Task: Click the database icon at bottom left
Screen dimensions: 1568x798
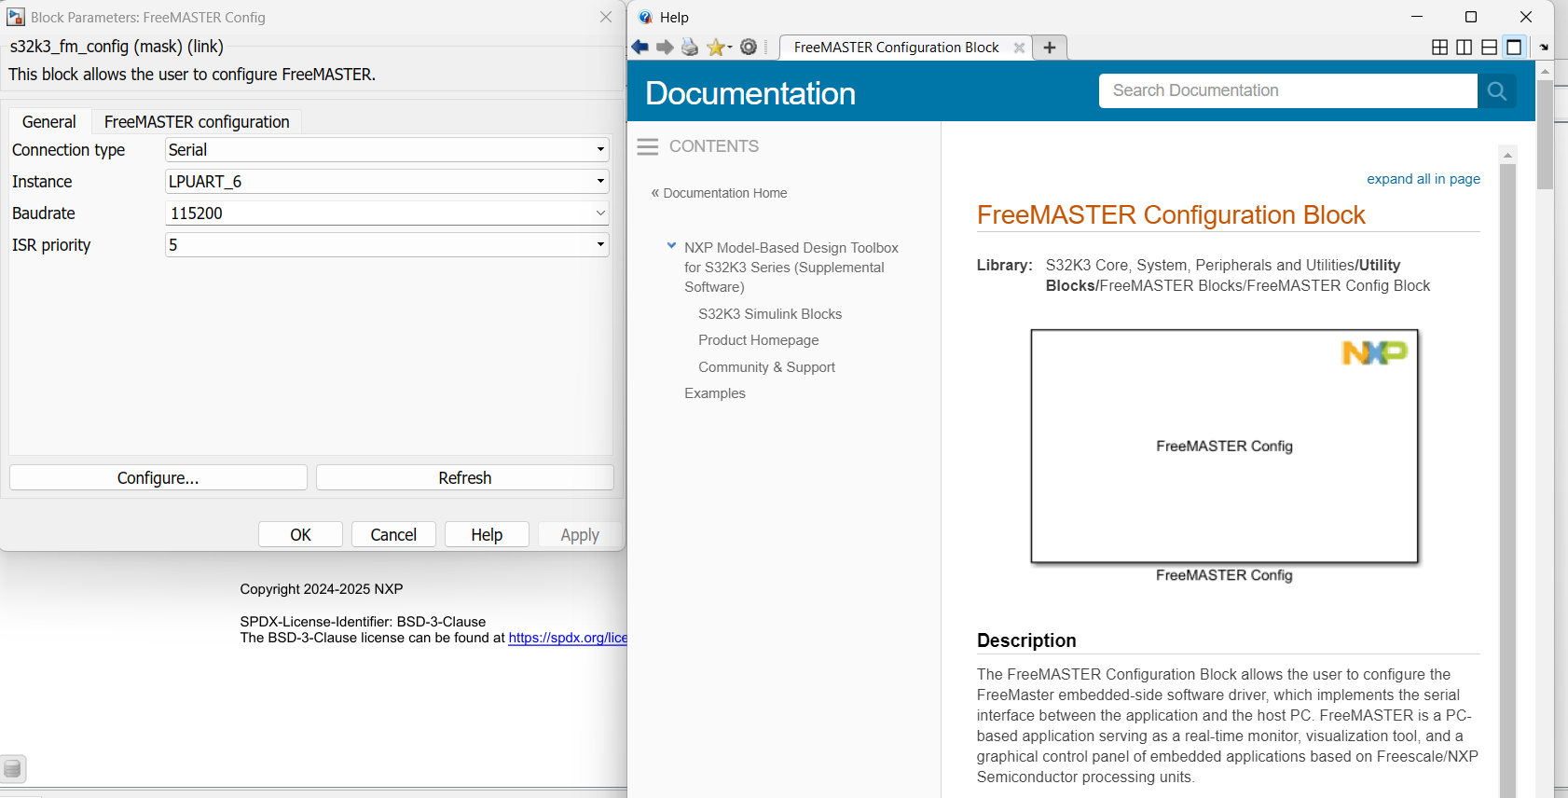Action: pyautogui.click(x=12, y=769)
